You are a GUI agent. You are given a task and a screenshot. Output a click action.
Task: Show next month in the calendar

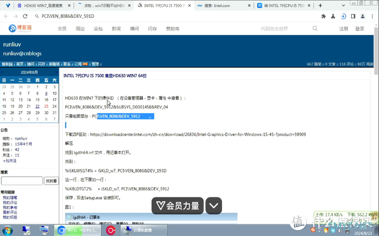[57, 72]
